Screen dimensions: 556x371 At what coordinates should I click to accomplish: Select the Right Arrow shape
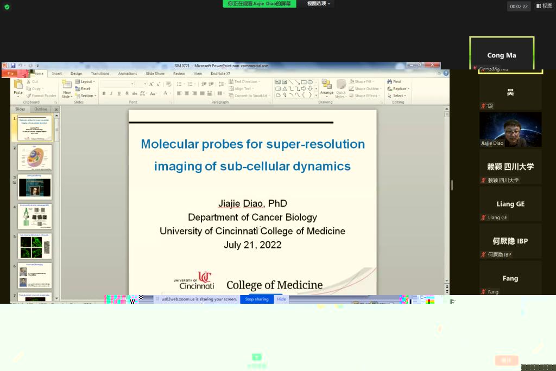[304, 88]
